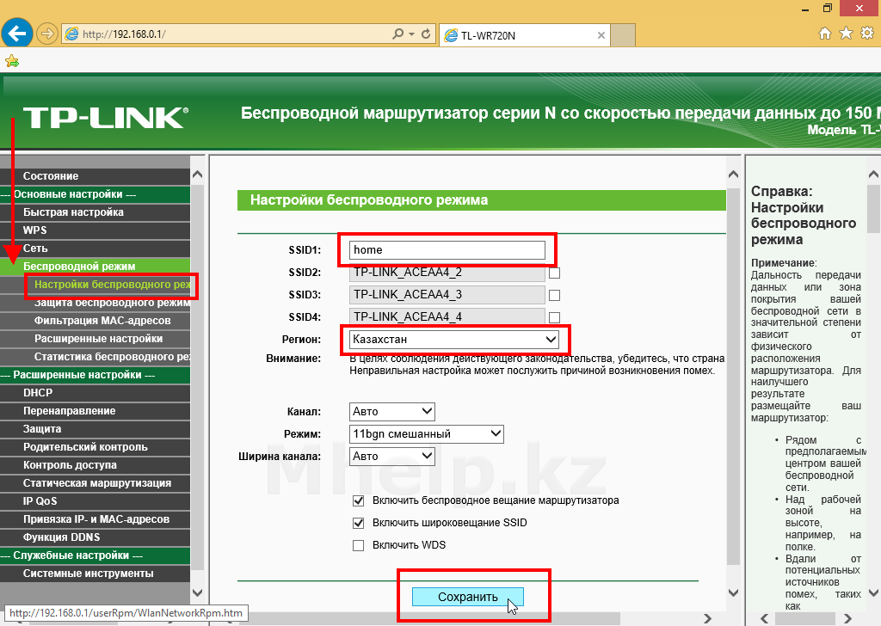Open Контроль доступа sidebar item
The width and height of the screenshot is (881, 626).
click(x=95, y=465)
